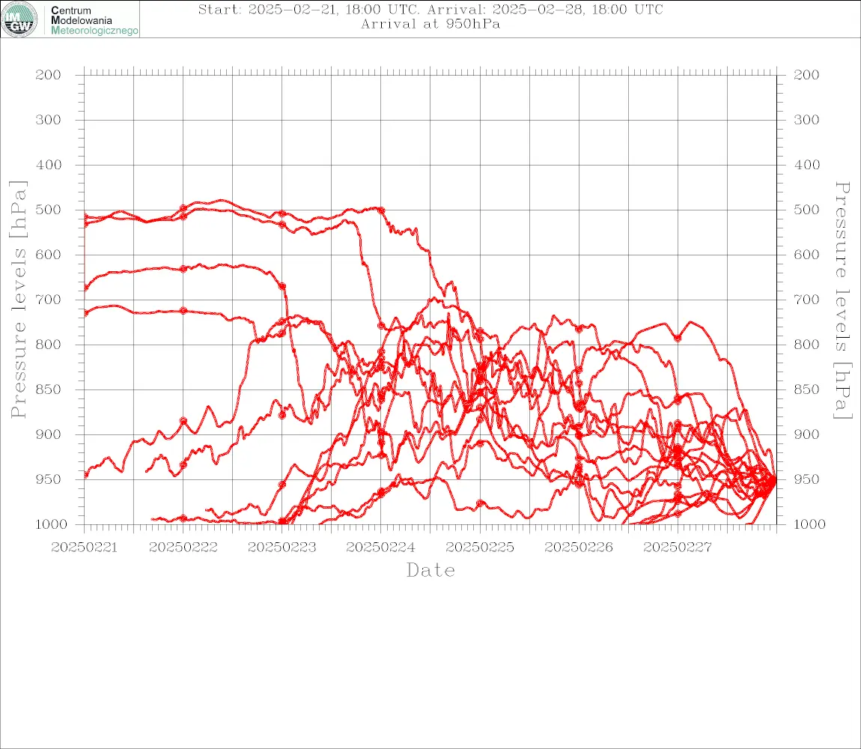Click the left axis 800 label
The height and width of the screenshot is (749, 861).
(49, 345)
